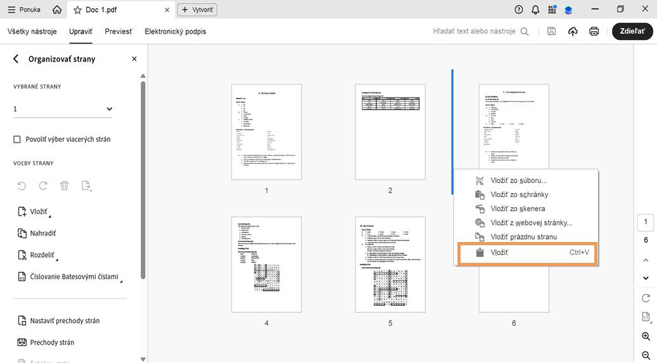Select page 4 thumbnail
The width and height of the screenshot is (657, 363).
tap(267, 265)
